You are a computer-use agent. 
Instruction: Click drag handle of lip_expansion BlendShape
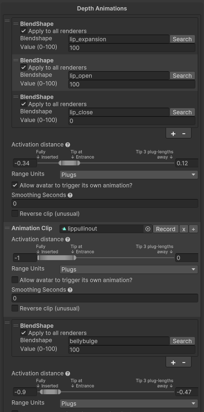tap(16, 24)
